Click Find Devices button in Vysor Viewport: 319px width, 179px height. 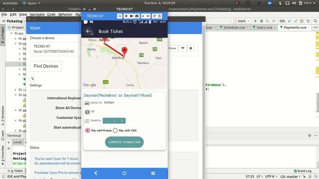tap(46, 66)
